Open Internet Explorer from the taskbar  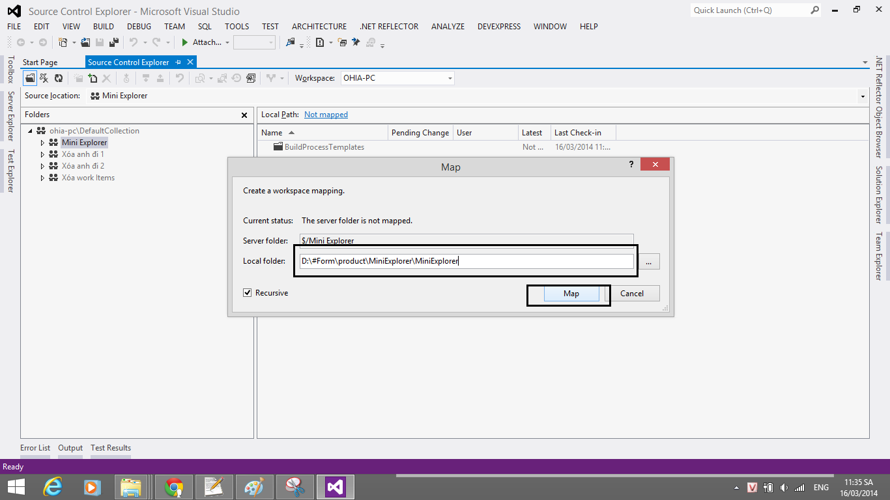[x=53, y=487]
